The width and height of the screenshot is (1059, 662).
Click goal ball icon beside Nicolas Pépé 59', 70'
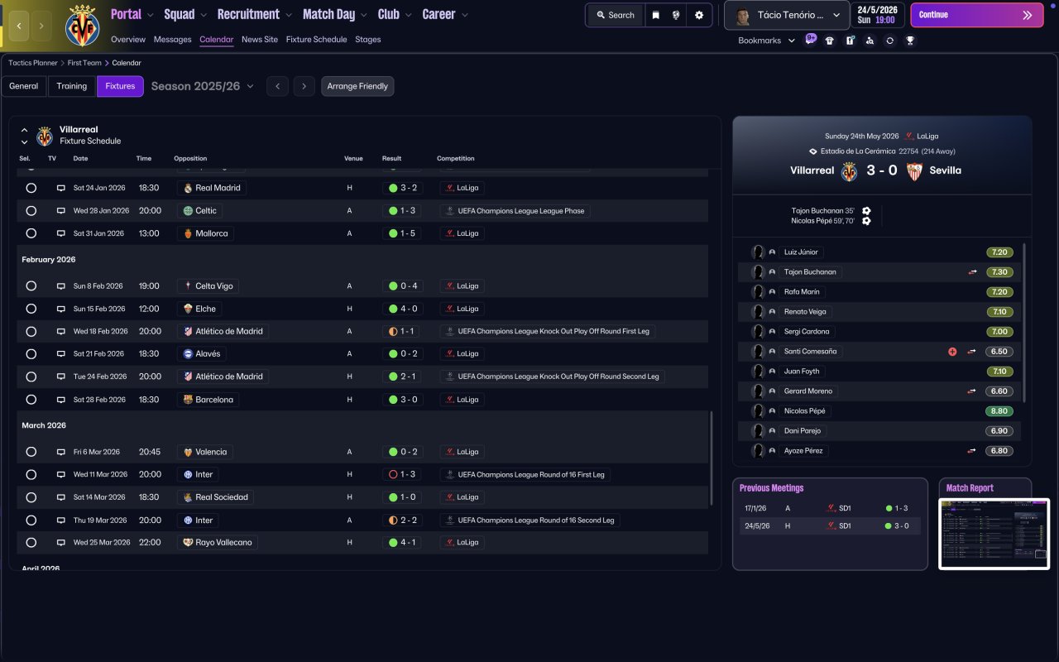click(866, 221)
